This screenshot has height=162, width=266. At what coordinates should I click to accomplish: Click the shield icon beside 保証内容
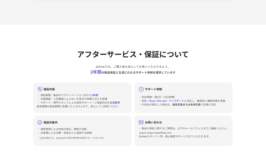(x=40, y=89)
